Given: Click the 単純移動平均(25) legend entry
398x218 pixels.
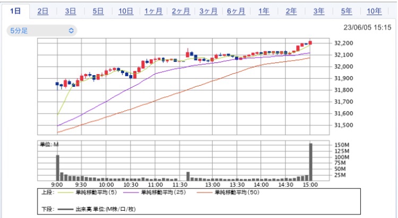Looking at the screenshot, I should pyautogui.click(x=155, y=193).
